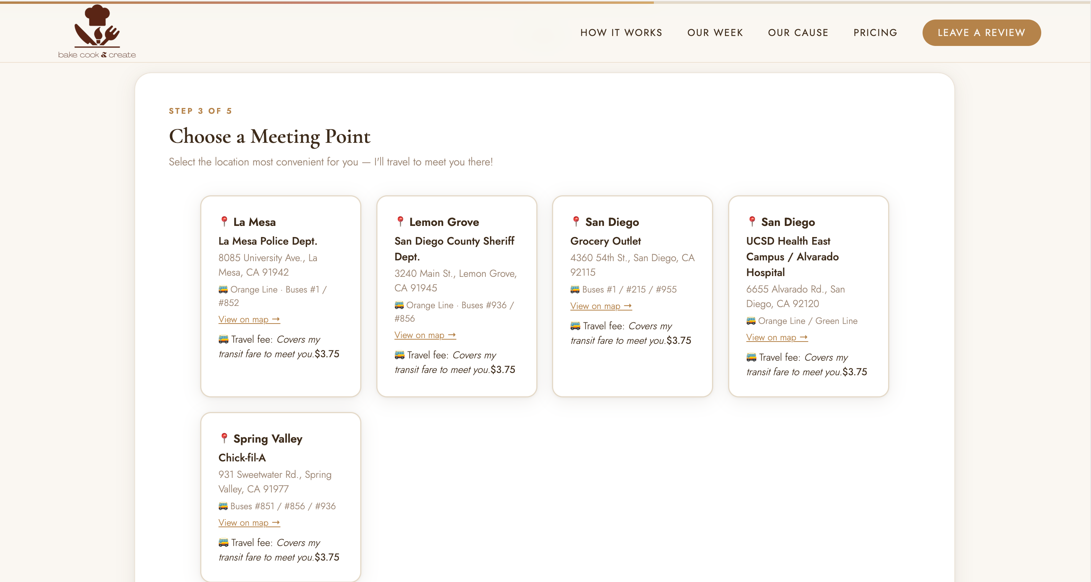Click the progress bar at the top of the page

click(x=545, y=2)
